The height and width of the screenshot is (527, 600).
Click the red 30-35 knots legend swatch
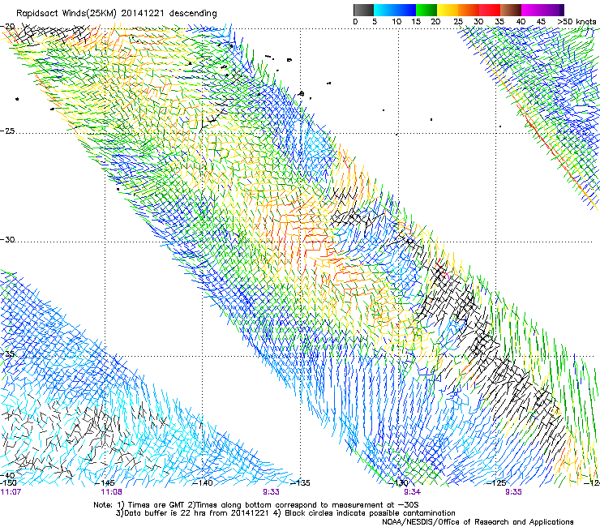[490, 10]
